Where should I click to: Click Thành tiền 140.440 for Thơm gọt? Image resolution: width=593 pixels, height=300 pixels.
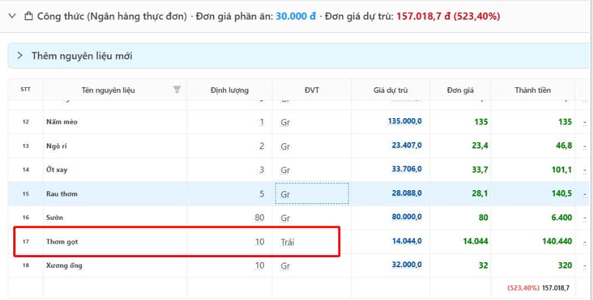(557, 241)
